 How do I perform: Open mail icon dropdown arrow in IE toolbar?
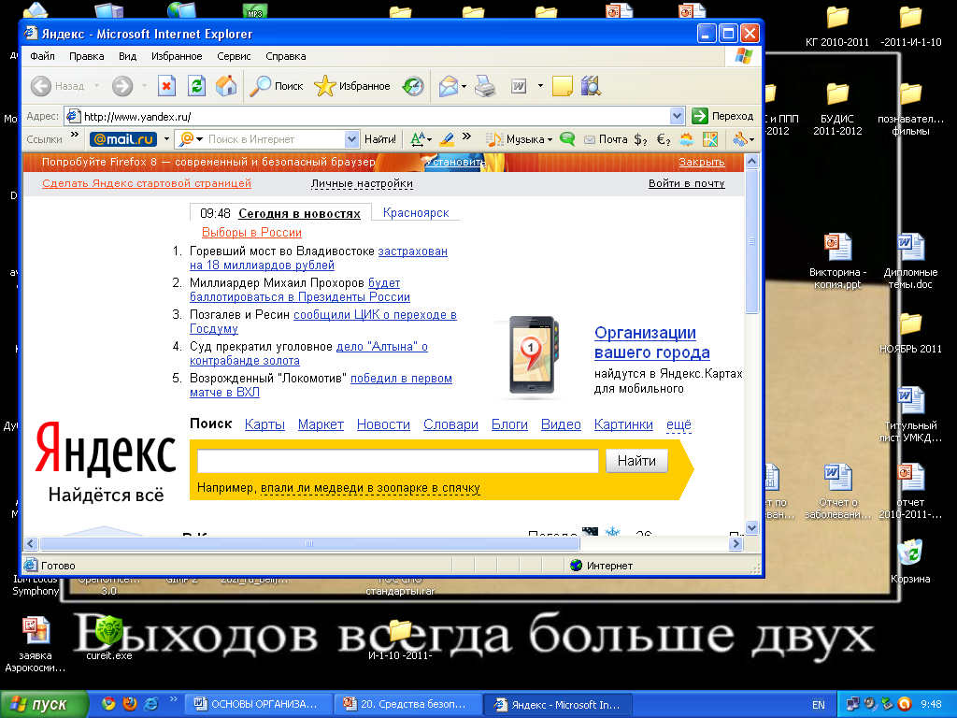pos(464,86)
